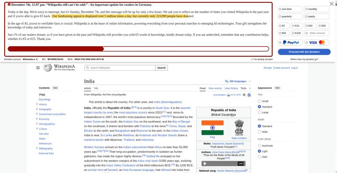337x173 pixels.
Task: Select the Dark color option
Action: pos(259,157)
